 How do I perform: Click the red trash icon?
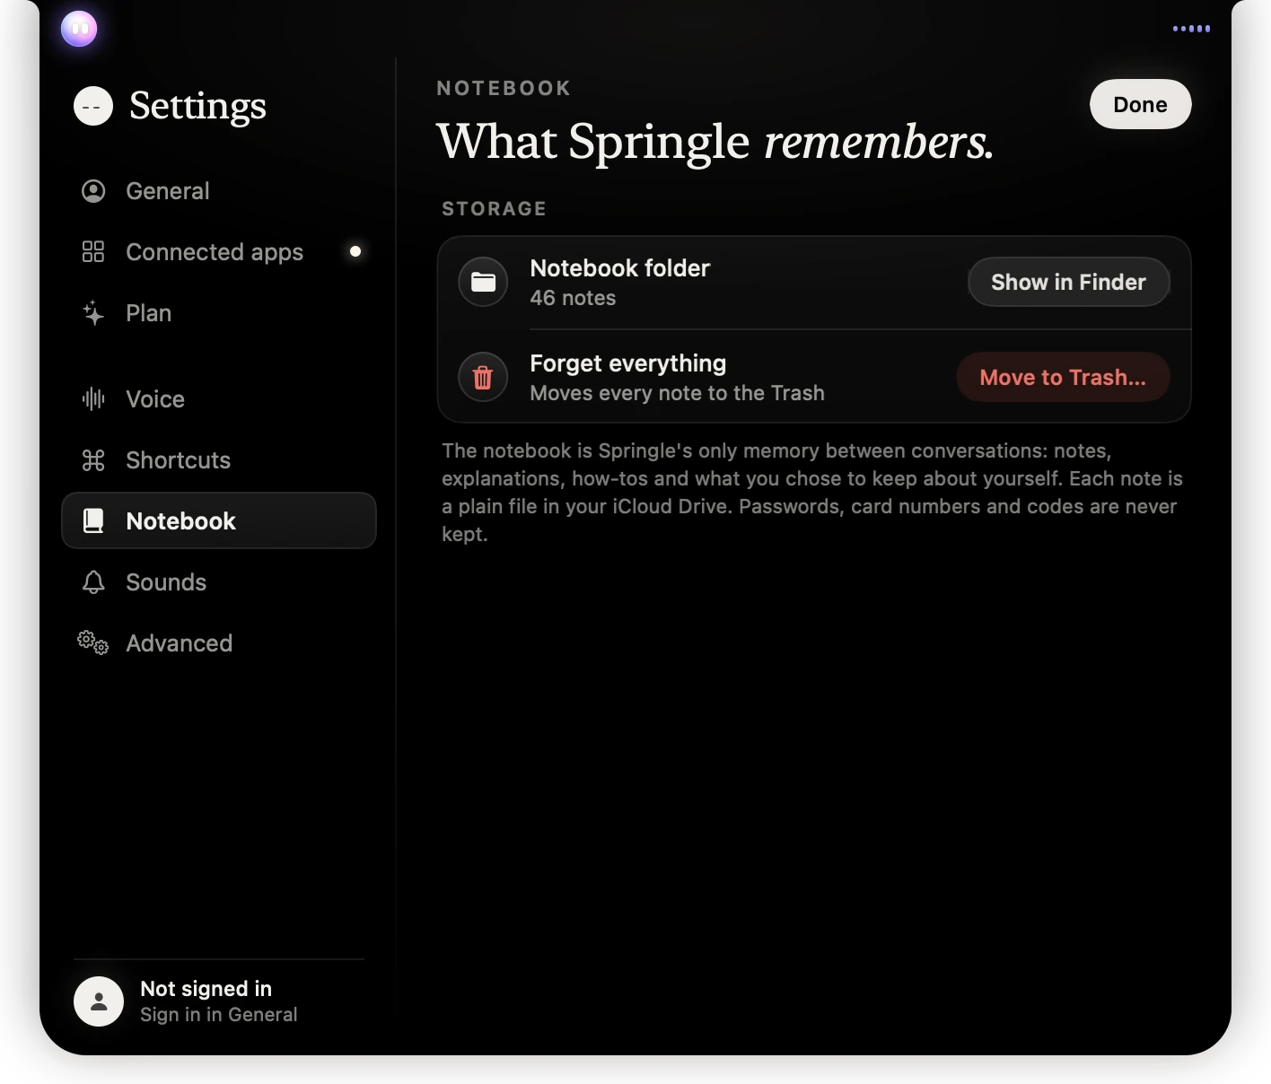(483, 377)
